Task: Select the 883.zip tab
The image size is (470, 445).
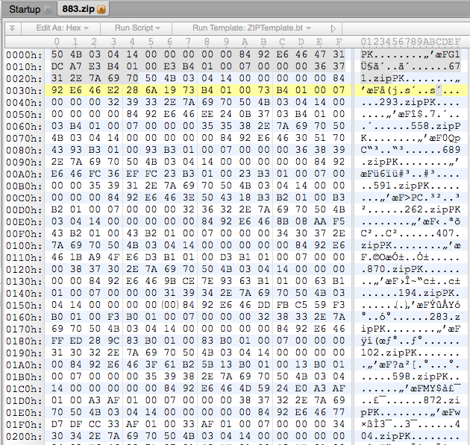Action: 78,9
